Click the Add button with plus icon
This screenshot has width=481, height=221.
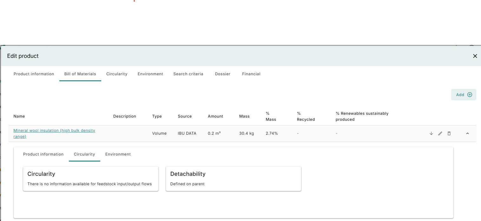pos(464,95)
